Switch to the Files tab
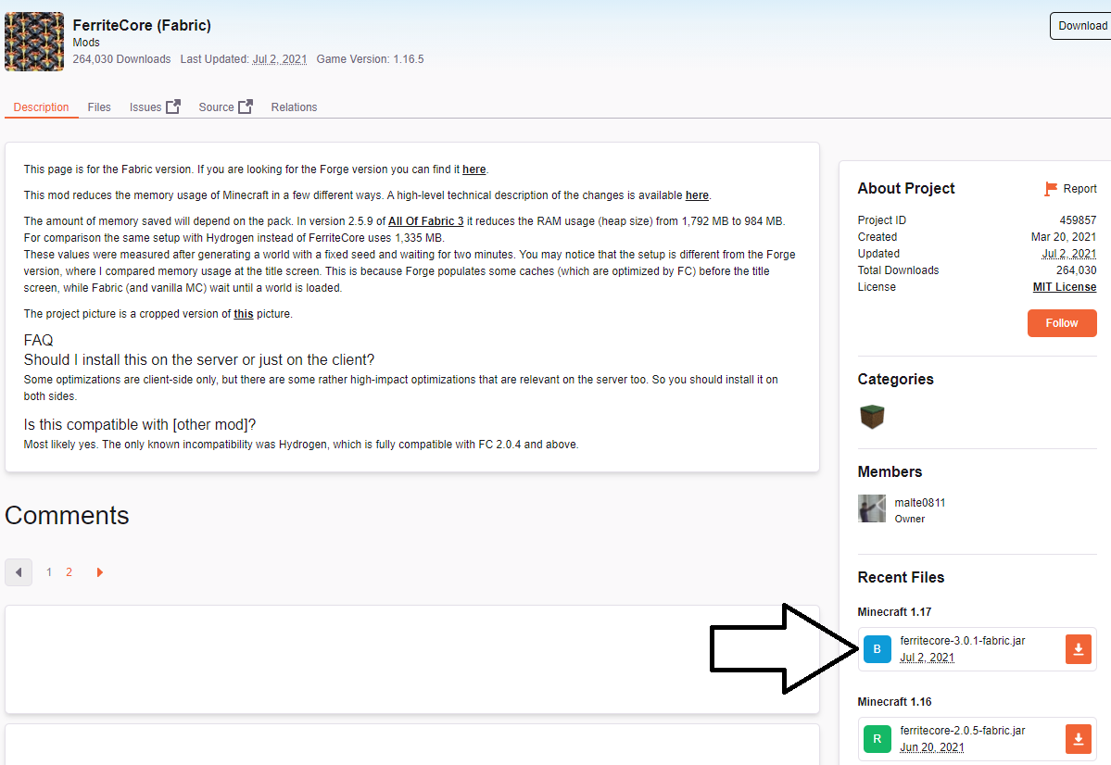Image resolution: width=1111 pixels, height=765 pixels. point(99,107)
